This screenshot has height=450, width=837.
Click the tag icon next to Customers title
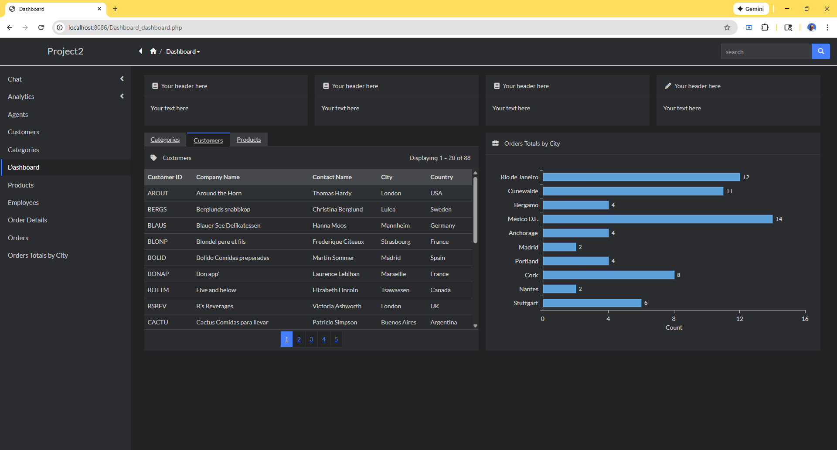153,158
